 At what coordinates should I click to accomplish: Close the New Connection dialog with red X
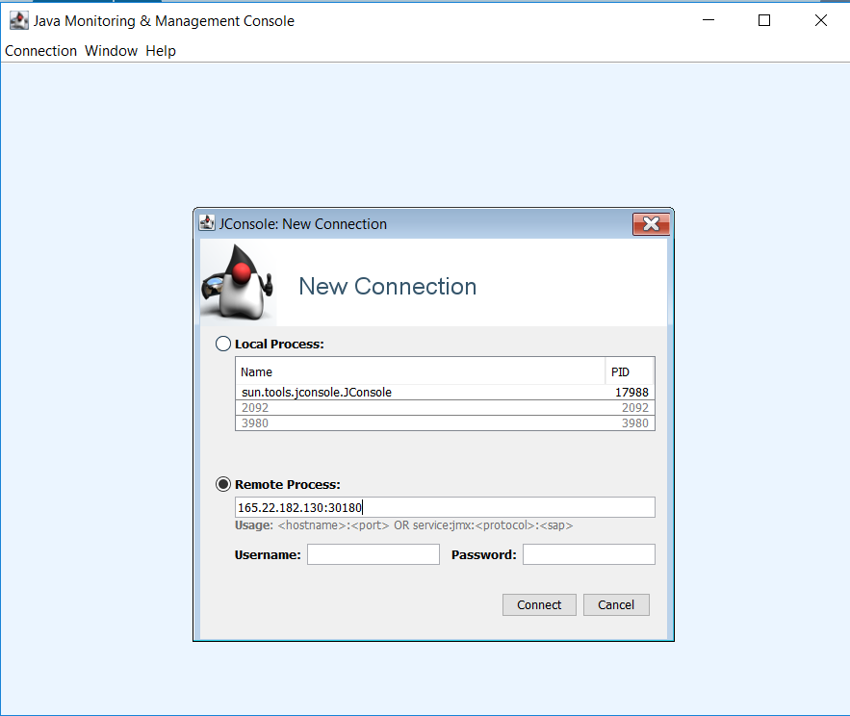coord(651,224)
